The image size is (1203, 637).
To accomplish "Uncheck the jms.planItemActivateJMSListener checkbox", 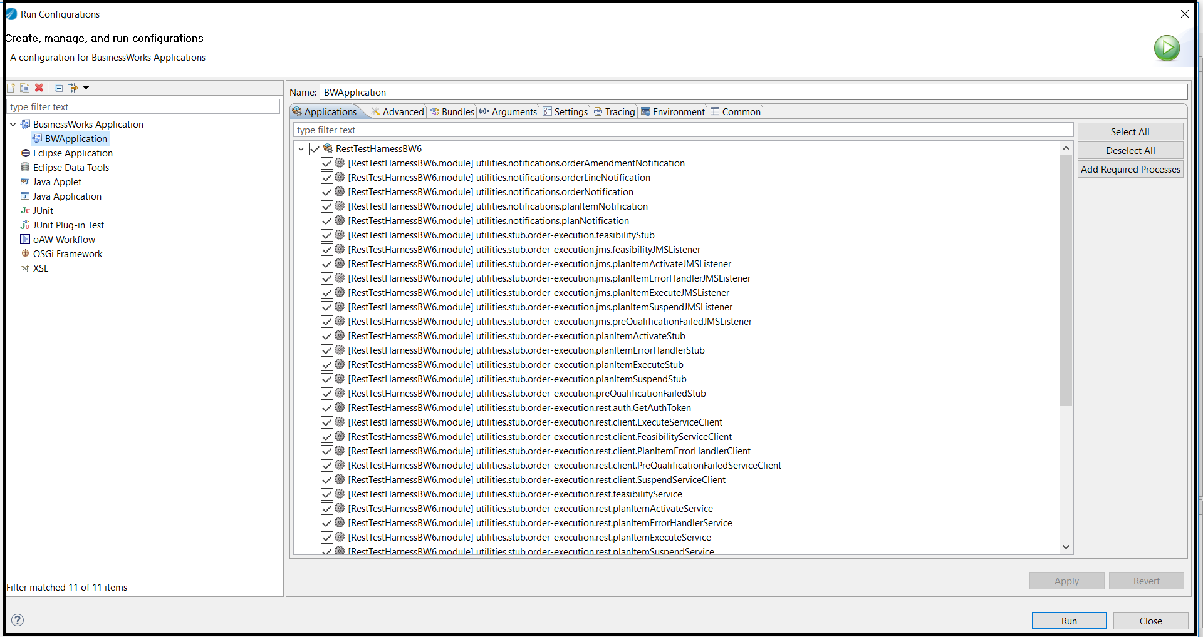I will (x=326, y=264).
